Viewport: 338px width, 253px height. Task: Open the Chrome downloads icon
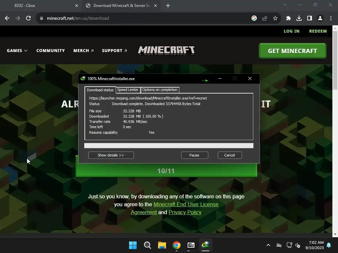(299, 18)
